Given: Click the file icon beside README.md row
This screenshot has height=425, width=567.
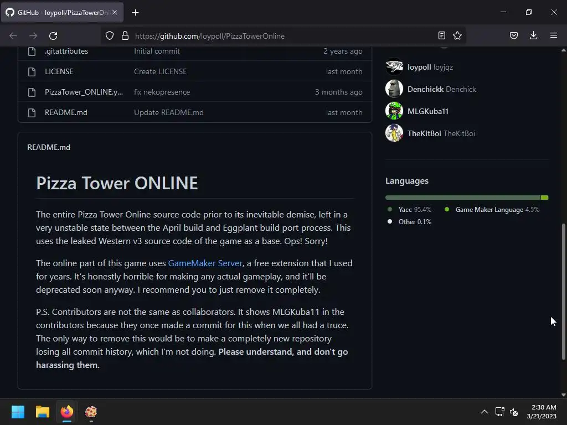Looking at the screenshot, I should 32,113.
